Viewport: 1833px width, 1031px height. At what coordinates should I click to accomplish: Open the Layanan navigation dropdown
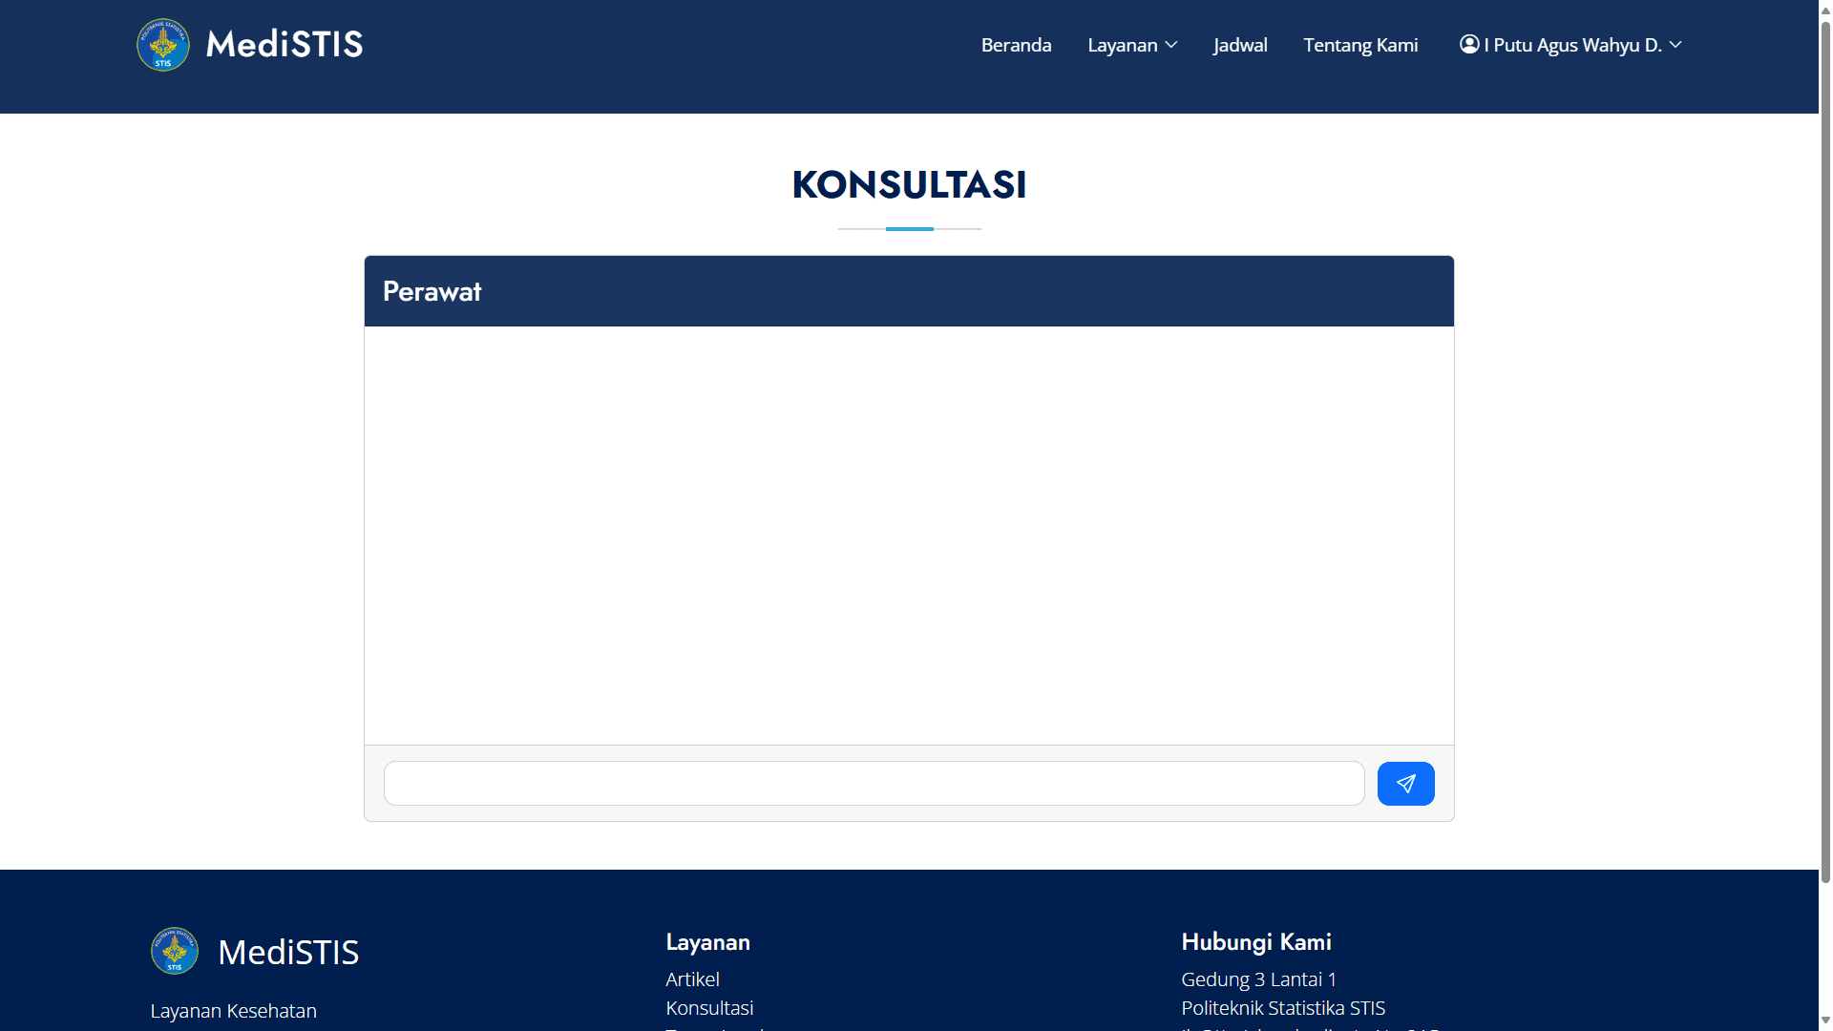1123,45
